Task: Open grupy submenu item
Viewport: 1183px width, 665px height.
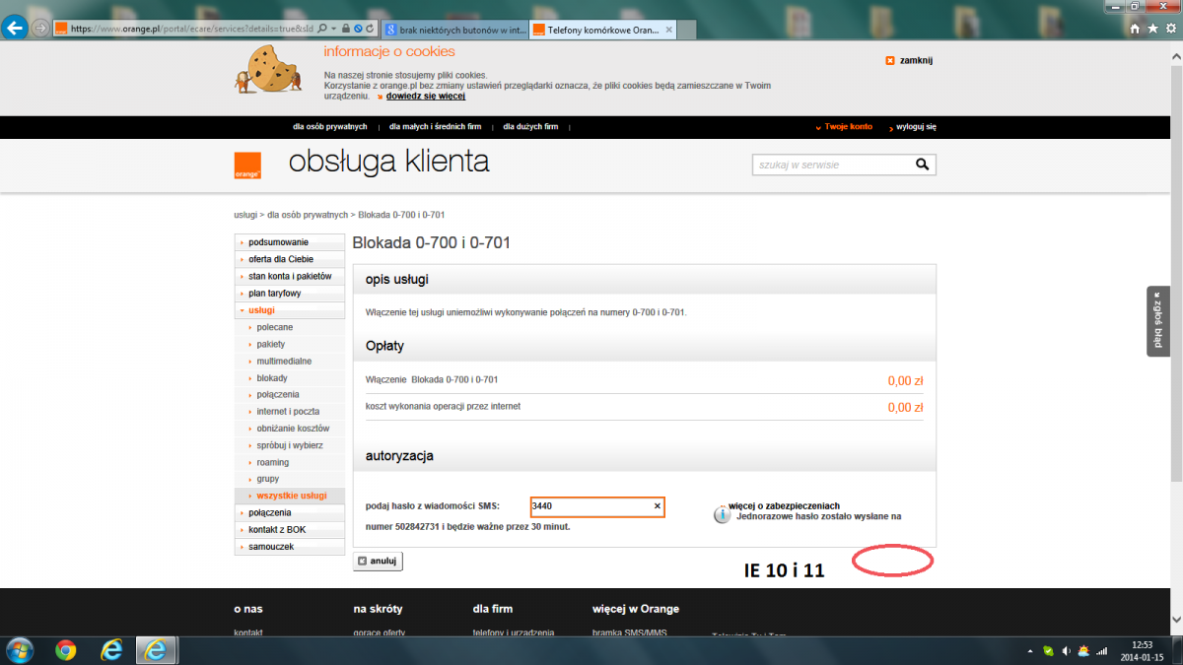Action: (x=267, y=479)
